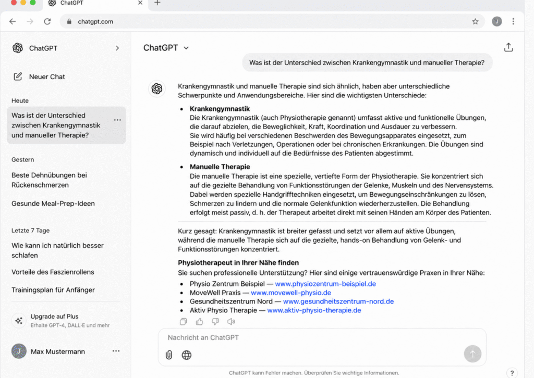Image resolution: width=534 pixels, height=378 pixels.
Task: Expand sidebar ChatGPT chevron
Action: click(117, 48)
